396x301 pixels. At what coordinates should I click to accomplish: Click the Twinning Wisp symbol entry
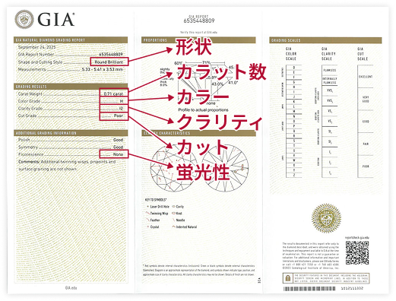(x=157, y=214)
